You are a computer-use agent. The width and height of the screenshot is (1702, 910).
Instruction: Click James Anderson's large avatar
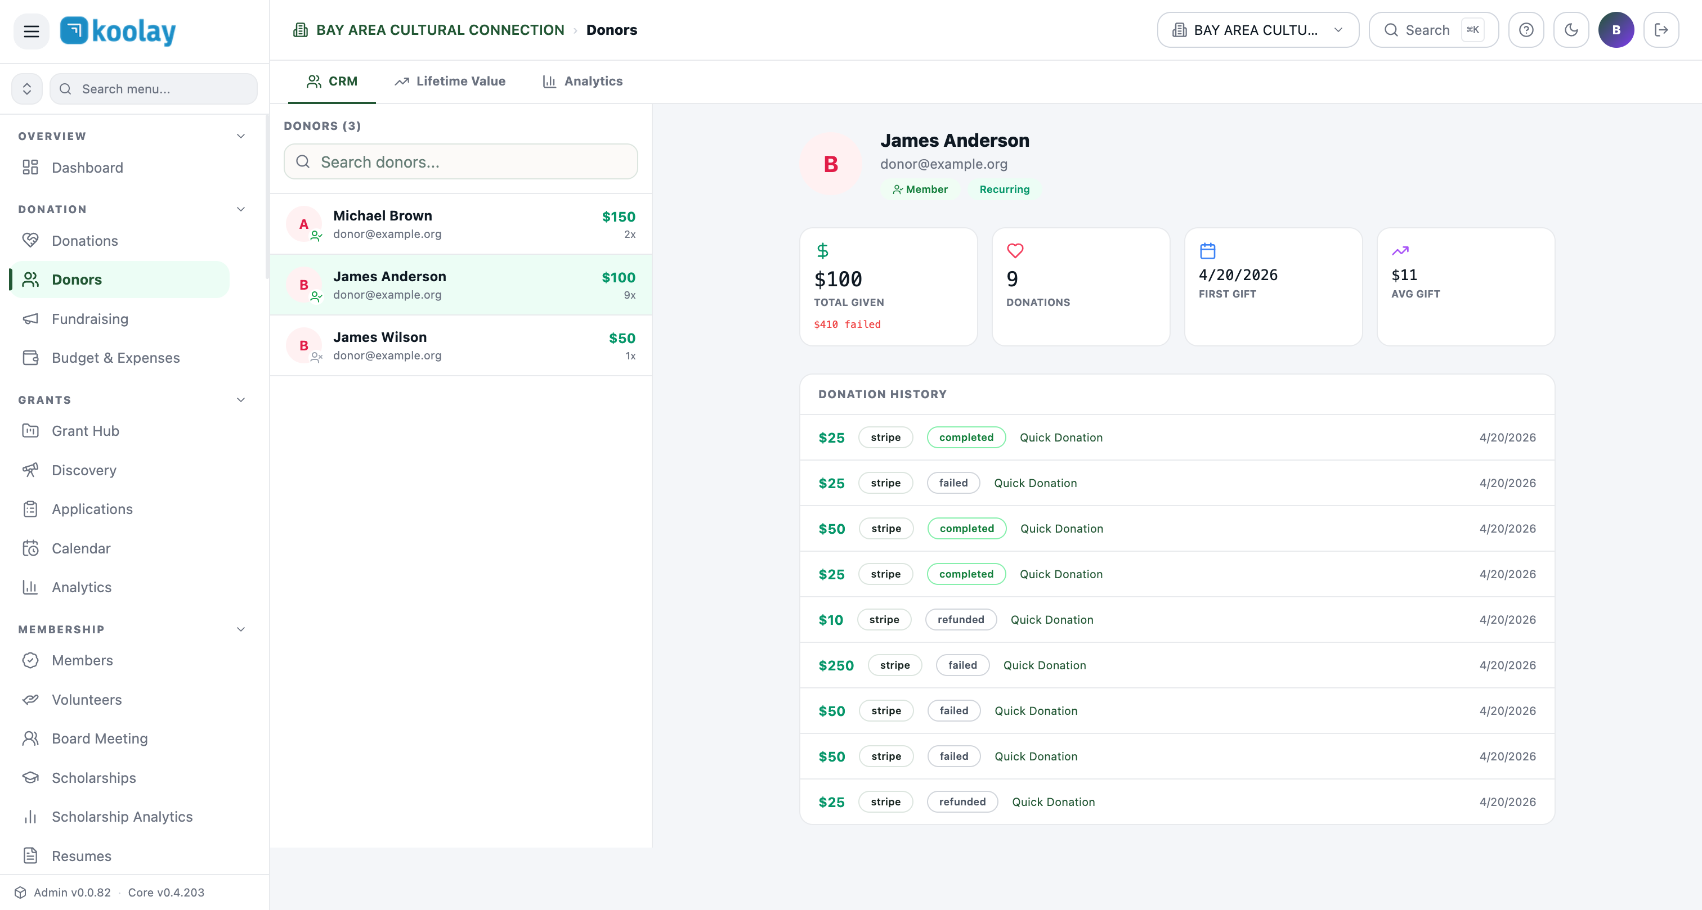(x=831, y=164)
